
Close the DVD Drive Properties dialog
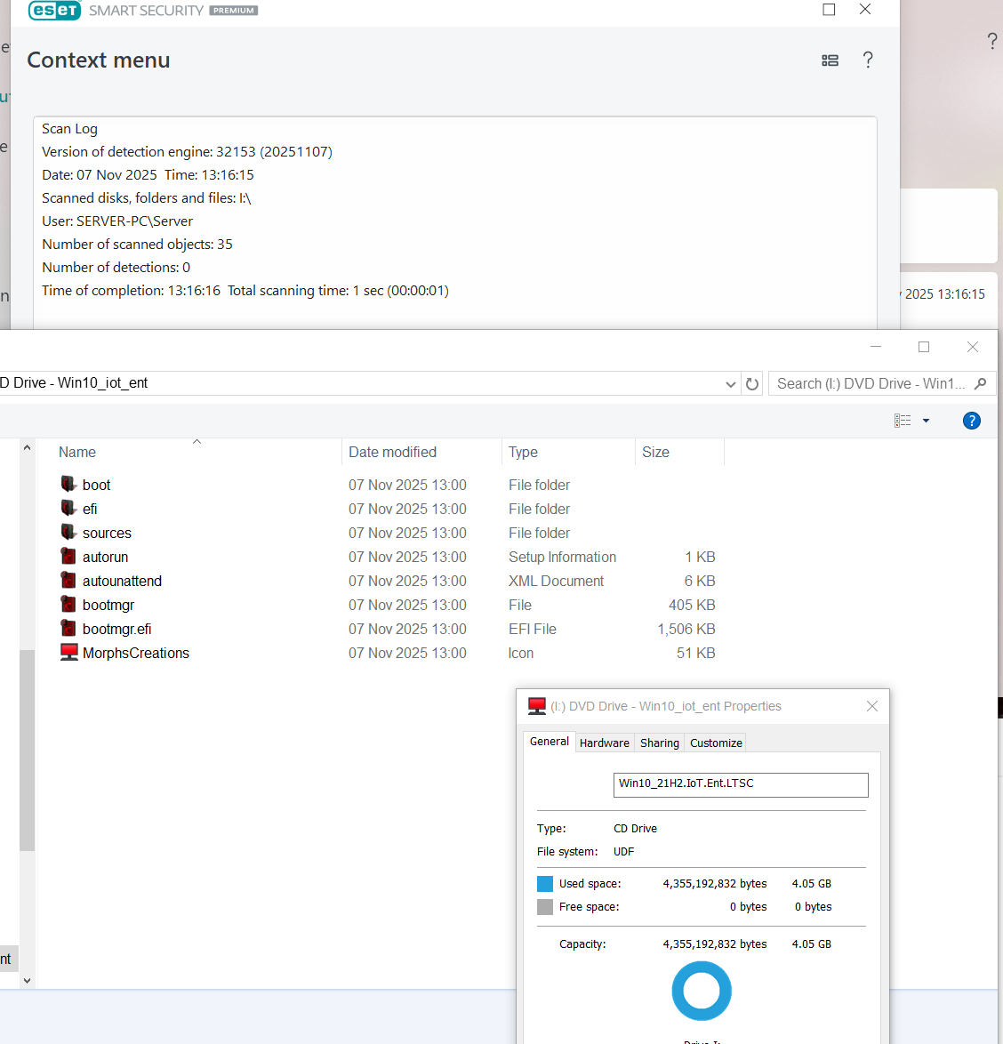(x=872, y=706)
